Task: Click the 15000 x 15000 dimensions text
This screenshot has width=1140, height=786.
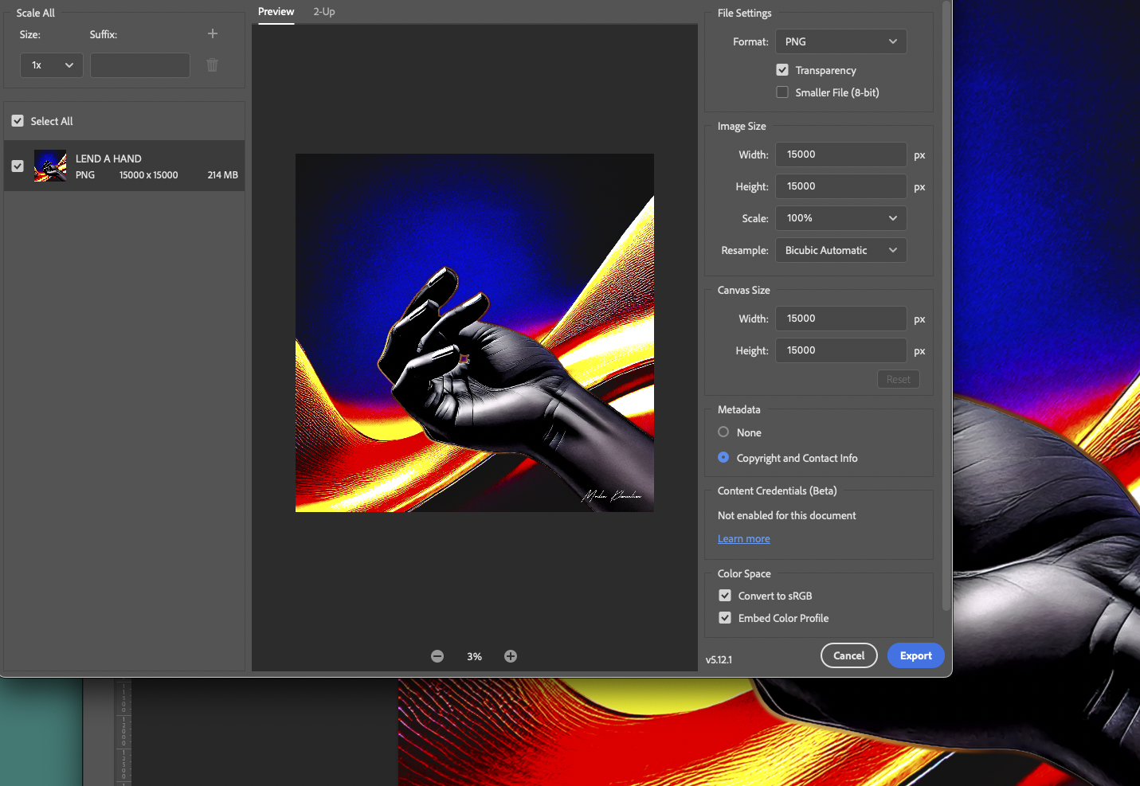Action: click(x=149, y=175)
